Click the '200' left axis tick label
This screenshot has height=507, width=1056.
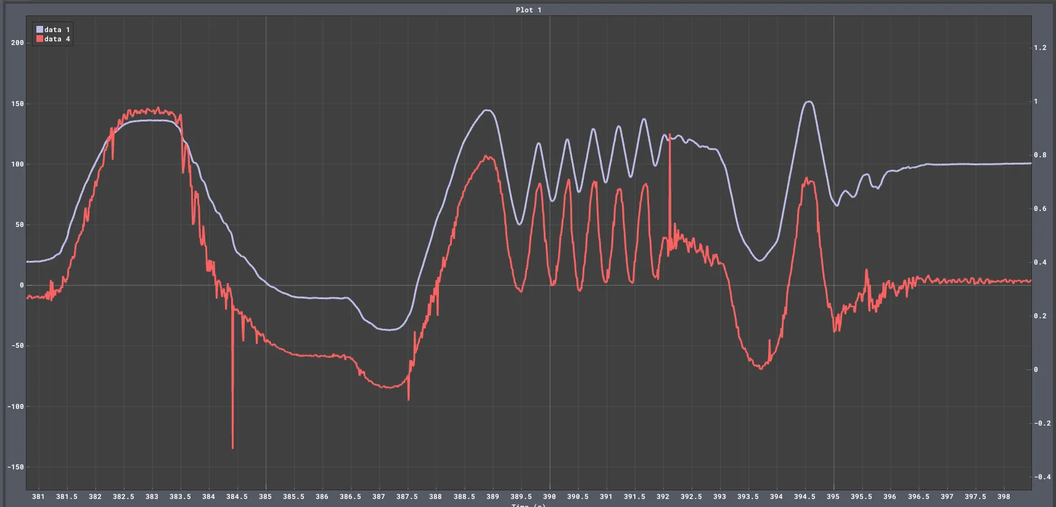17,43
